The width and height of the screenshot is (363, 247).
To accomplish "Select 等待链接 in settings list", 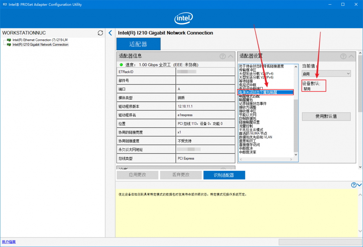I will 246,81.
